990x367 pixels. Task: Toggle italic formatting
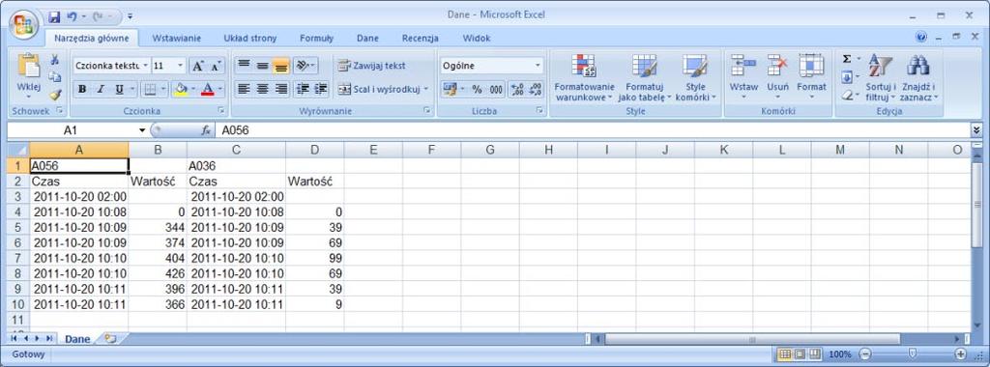pos(101,90)
